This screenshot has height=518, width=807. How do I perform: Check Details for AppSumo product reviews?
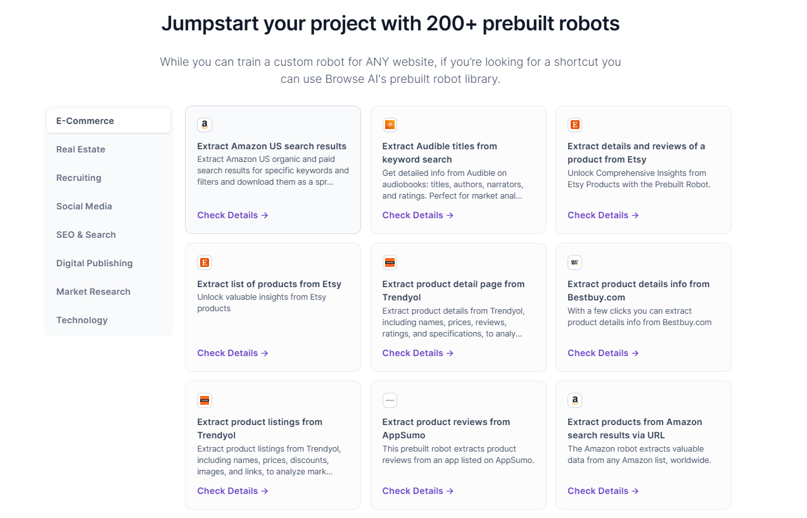417,491
